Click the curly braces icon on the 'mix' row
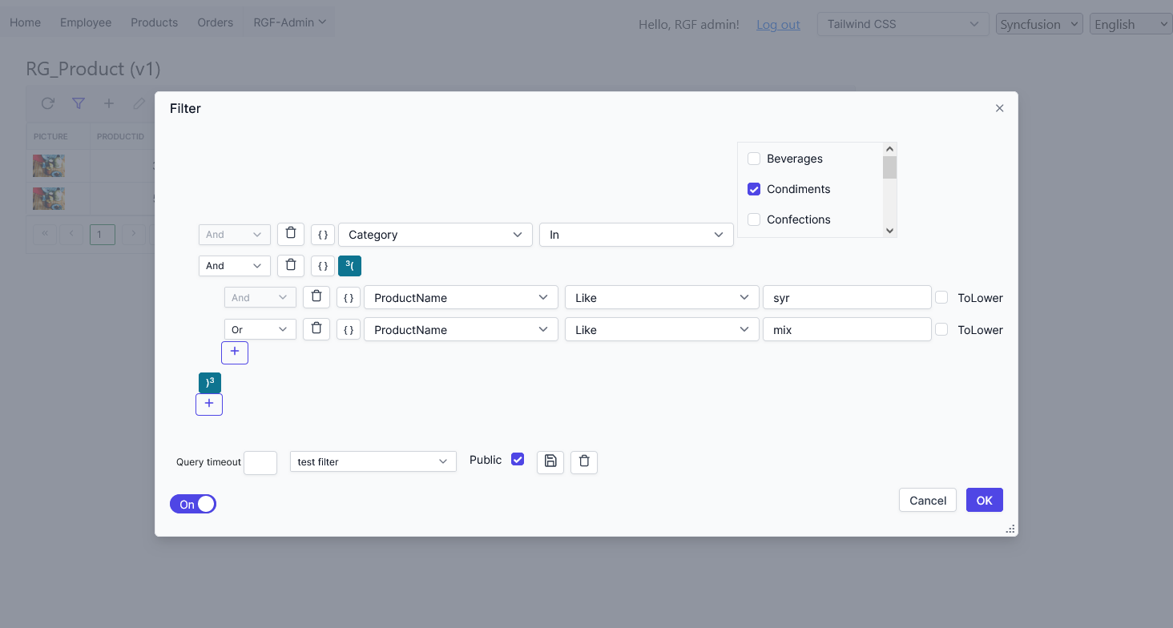Viewport: 1173px width, 628px height. 349,329
